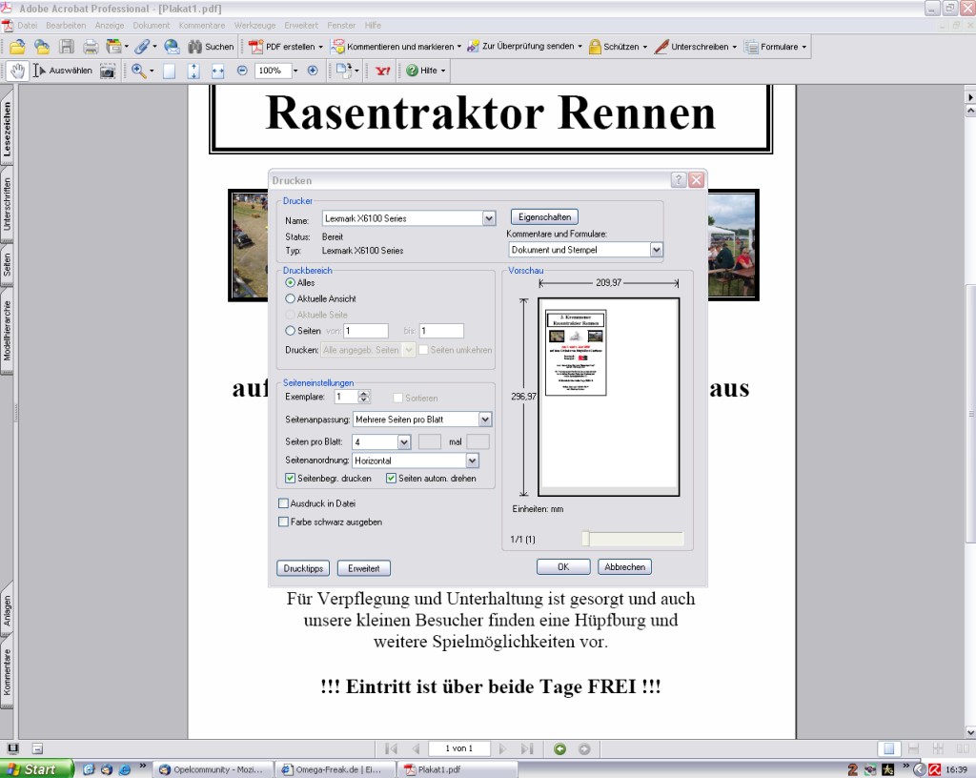The image size is (976, 778).
Task: Click the binoculars Suchen icon
Action: tap(195, 46)
